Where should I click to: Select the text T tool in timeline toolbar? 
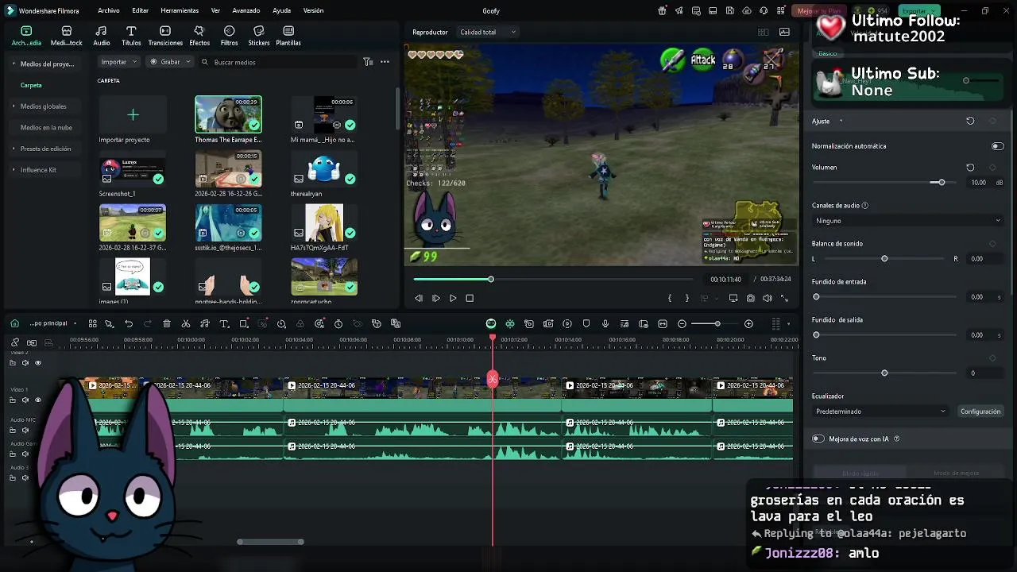coord(224,324)
